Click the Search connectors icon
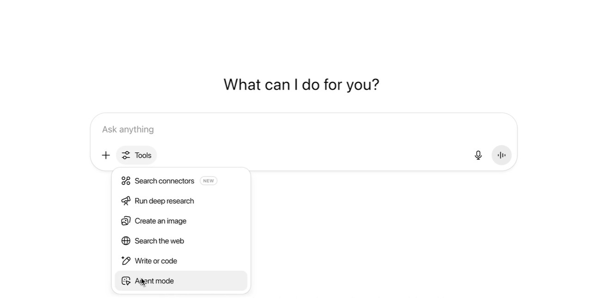 (x=126, y=181)
